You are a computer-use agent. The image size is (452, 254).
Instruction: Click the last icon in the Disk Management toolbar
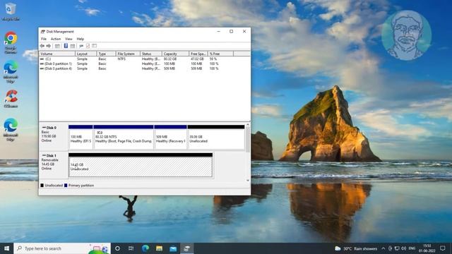[x=94, y=46]
